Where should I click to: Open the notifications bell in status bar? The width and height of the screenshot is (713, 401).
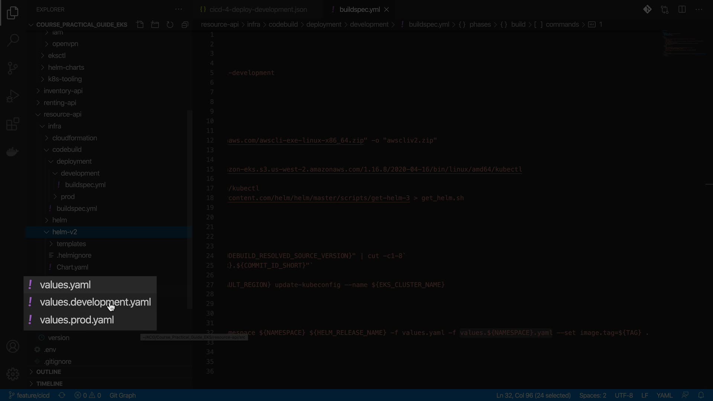701,395
